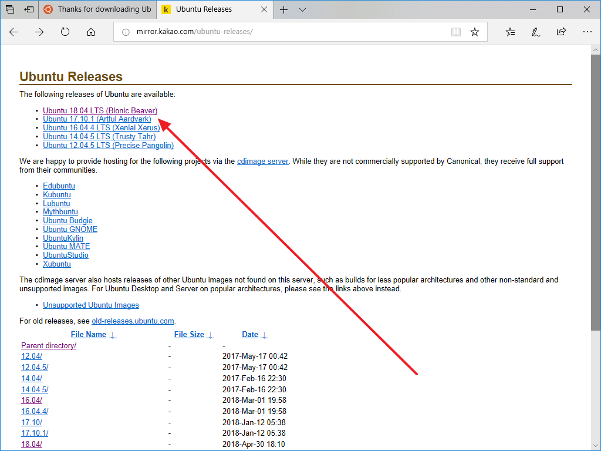Image resolution: width=601 pixels, height=451 pixels.
Task: Close the Ubuntu Releases tab
Action: [264, 9]
